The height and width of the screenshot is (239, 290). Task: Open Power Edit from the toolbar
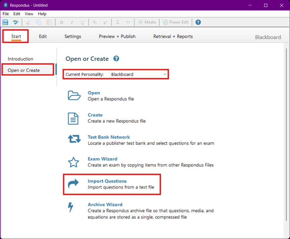(x=176, y=22)
